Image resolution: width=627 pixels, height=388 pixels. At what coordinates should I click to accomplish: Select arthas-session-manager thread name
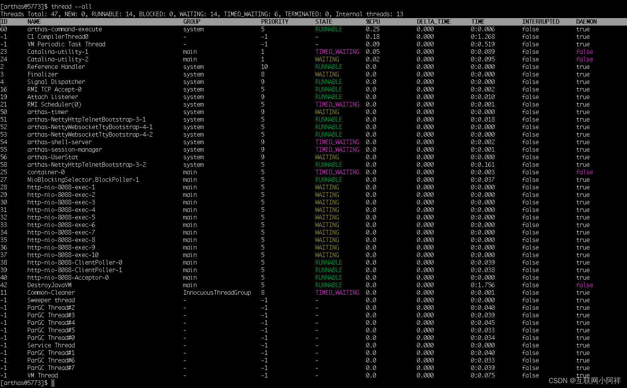point(65,149)
